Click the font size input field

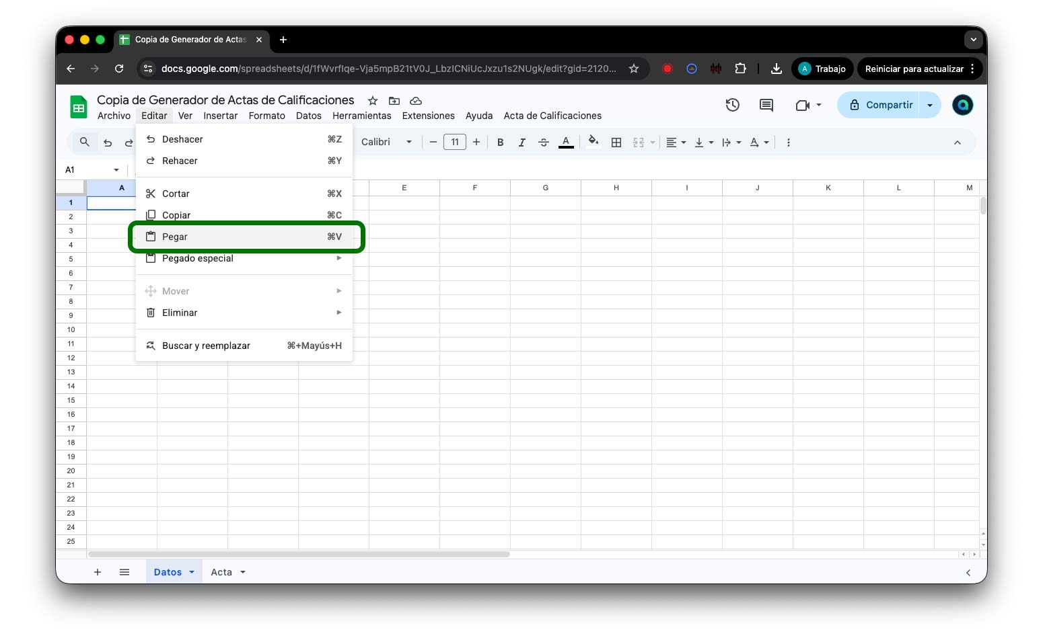tap(454, 142)
